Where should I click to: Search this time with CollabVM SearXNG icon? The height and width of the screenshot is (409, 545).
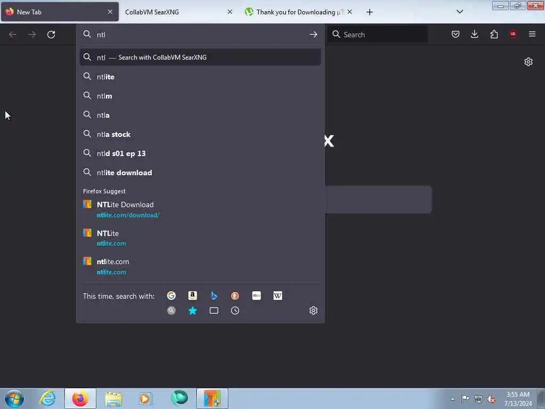[171, 310]
